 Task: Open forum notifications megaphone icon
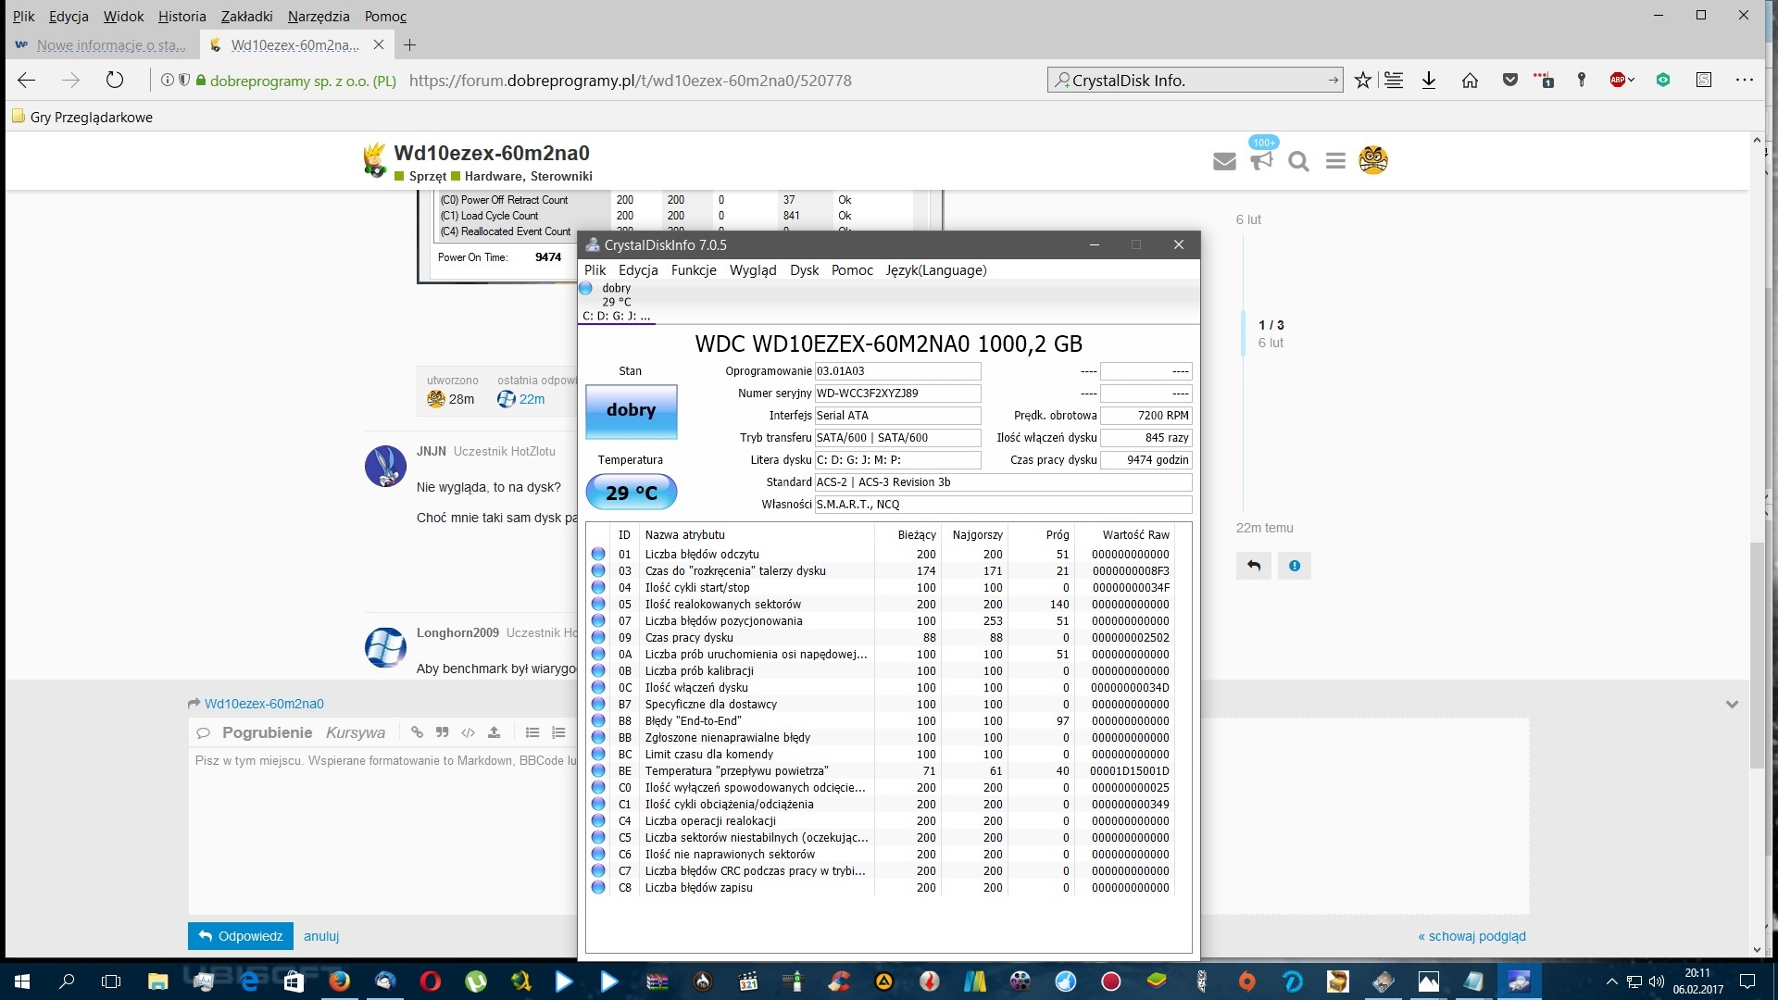pos(1261,161)
